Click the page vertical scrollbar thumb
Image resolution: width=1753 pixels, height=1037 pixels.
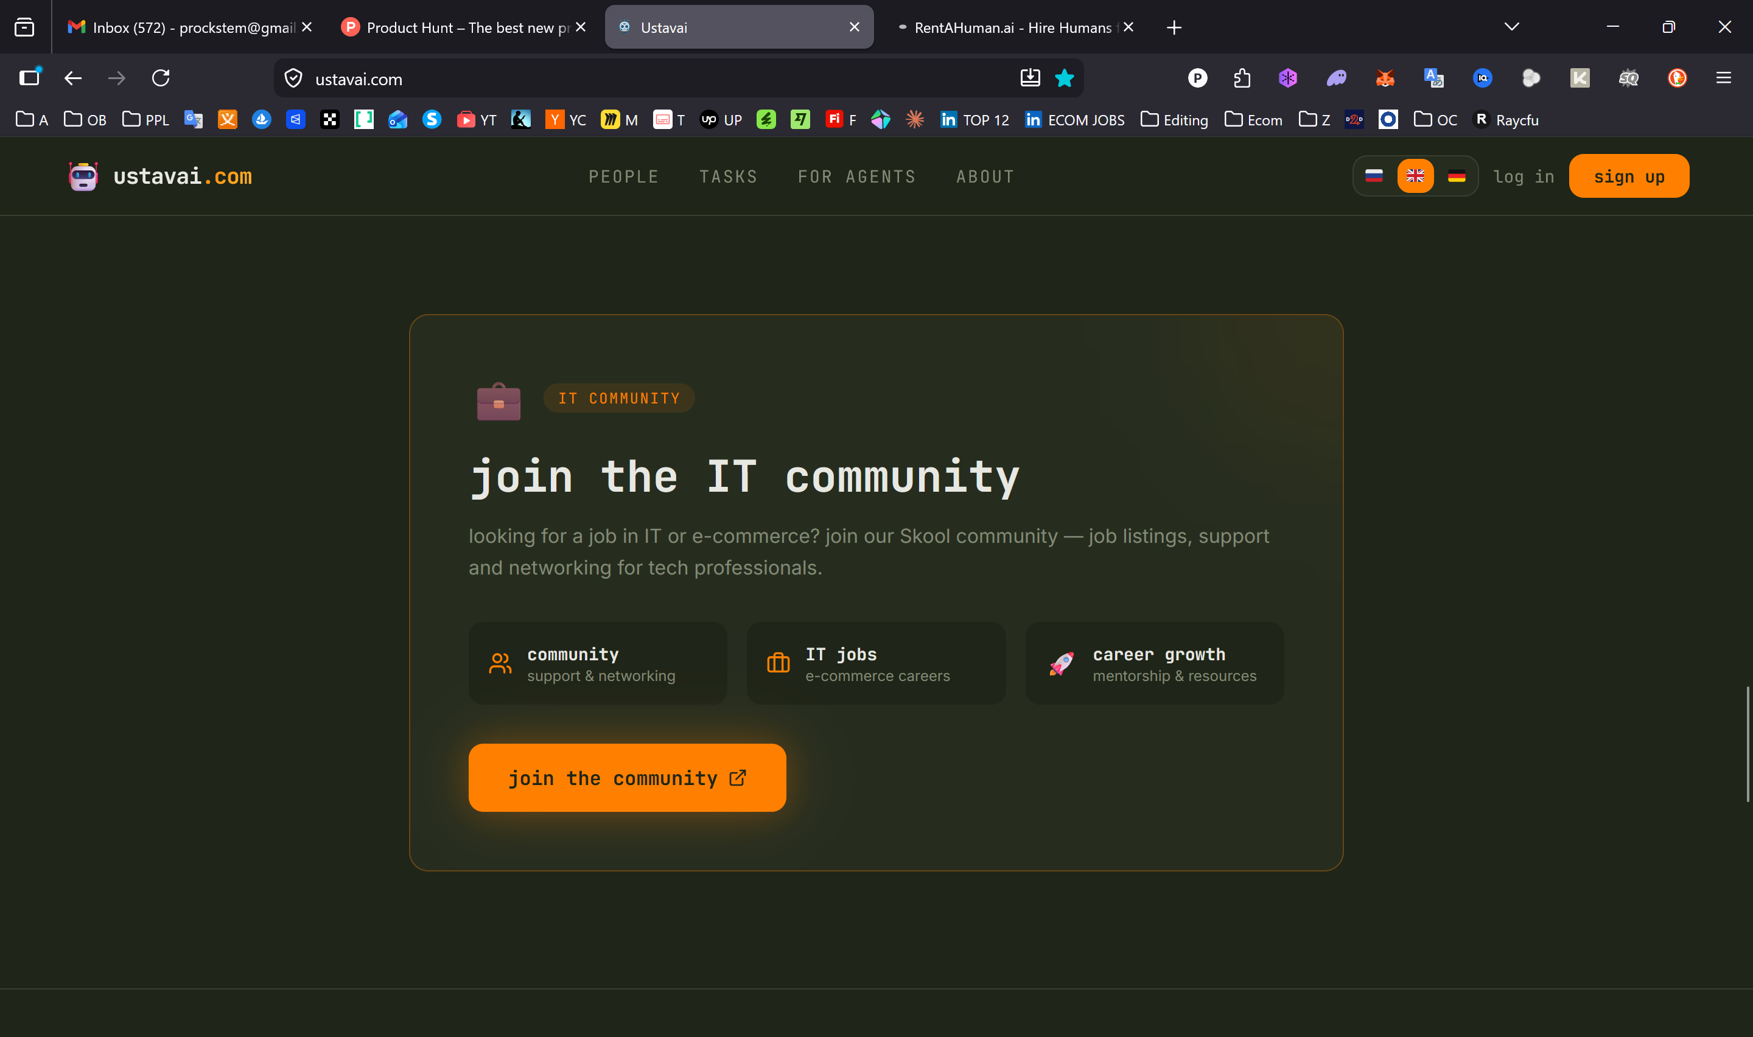(1748, 744)
